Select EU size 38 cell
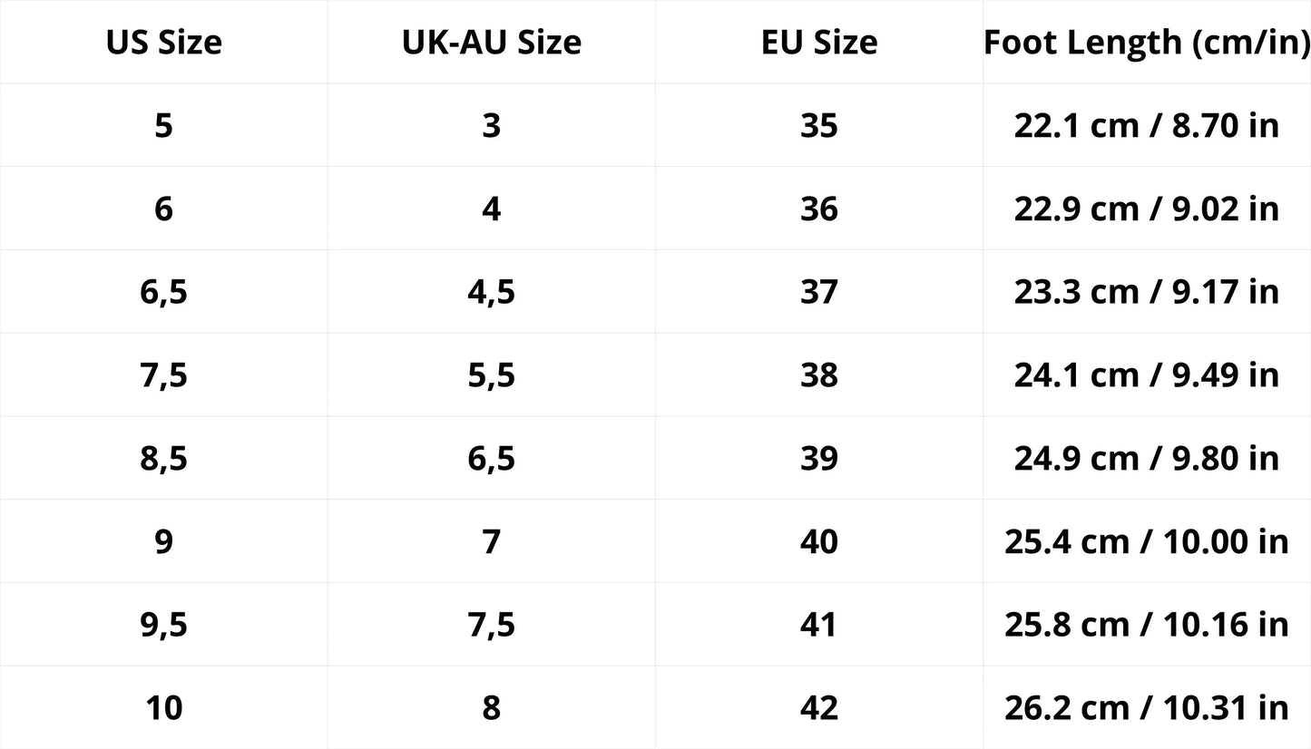1311x749 pixels. coord(819,374)
